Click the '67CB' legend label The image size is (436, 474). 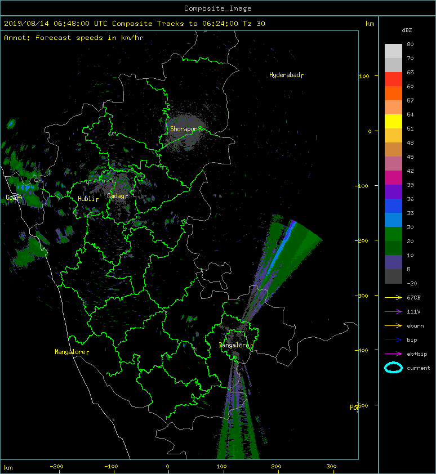pyautogui.click(x=413, y=298)
